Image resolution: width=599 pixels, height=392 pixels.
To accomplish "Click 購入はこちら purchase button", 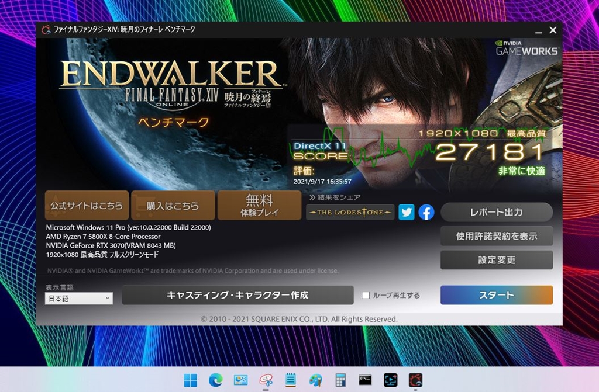I will pyautogui.click(x=173, y=206).
